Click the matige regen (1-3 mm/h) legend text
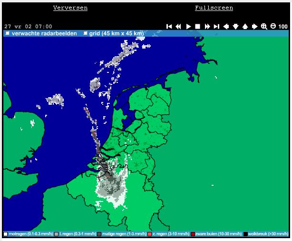Viewport: 292px width, 241px height. coord(125,234)
